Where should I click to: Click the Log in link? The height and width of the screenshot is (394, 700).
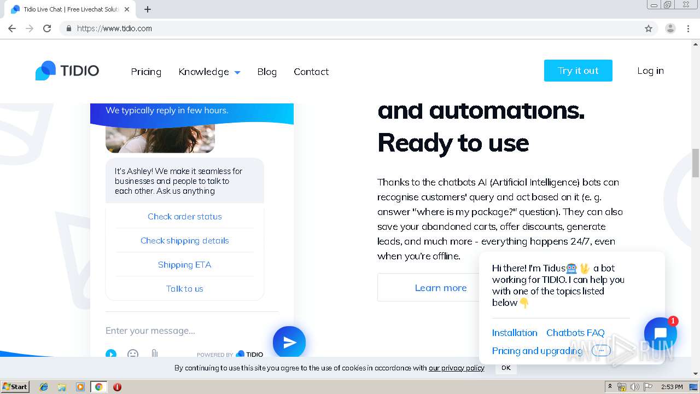pyautogui.click(x=650, y=71)
